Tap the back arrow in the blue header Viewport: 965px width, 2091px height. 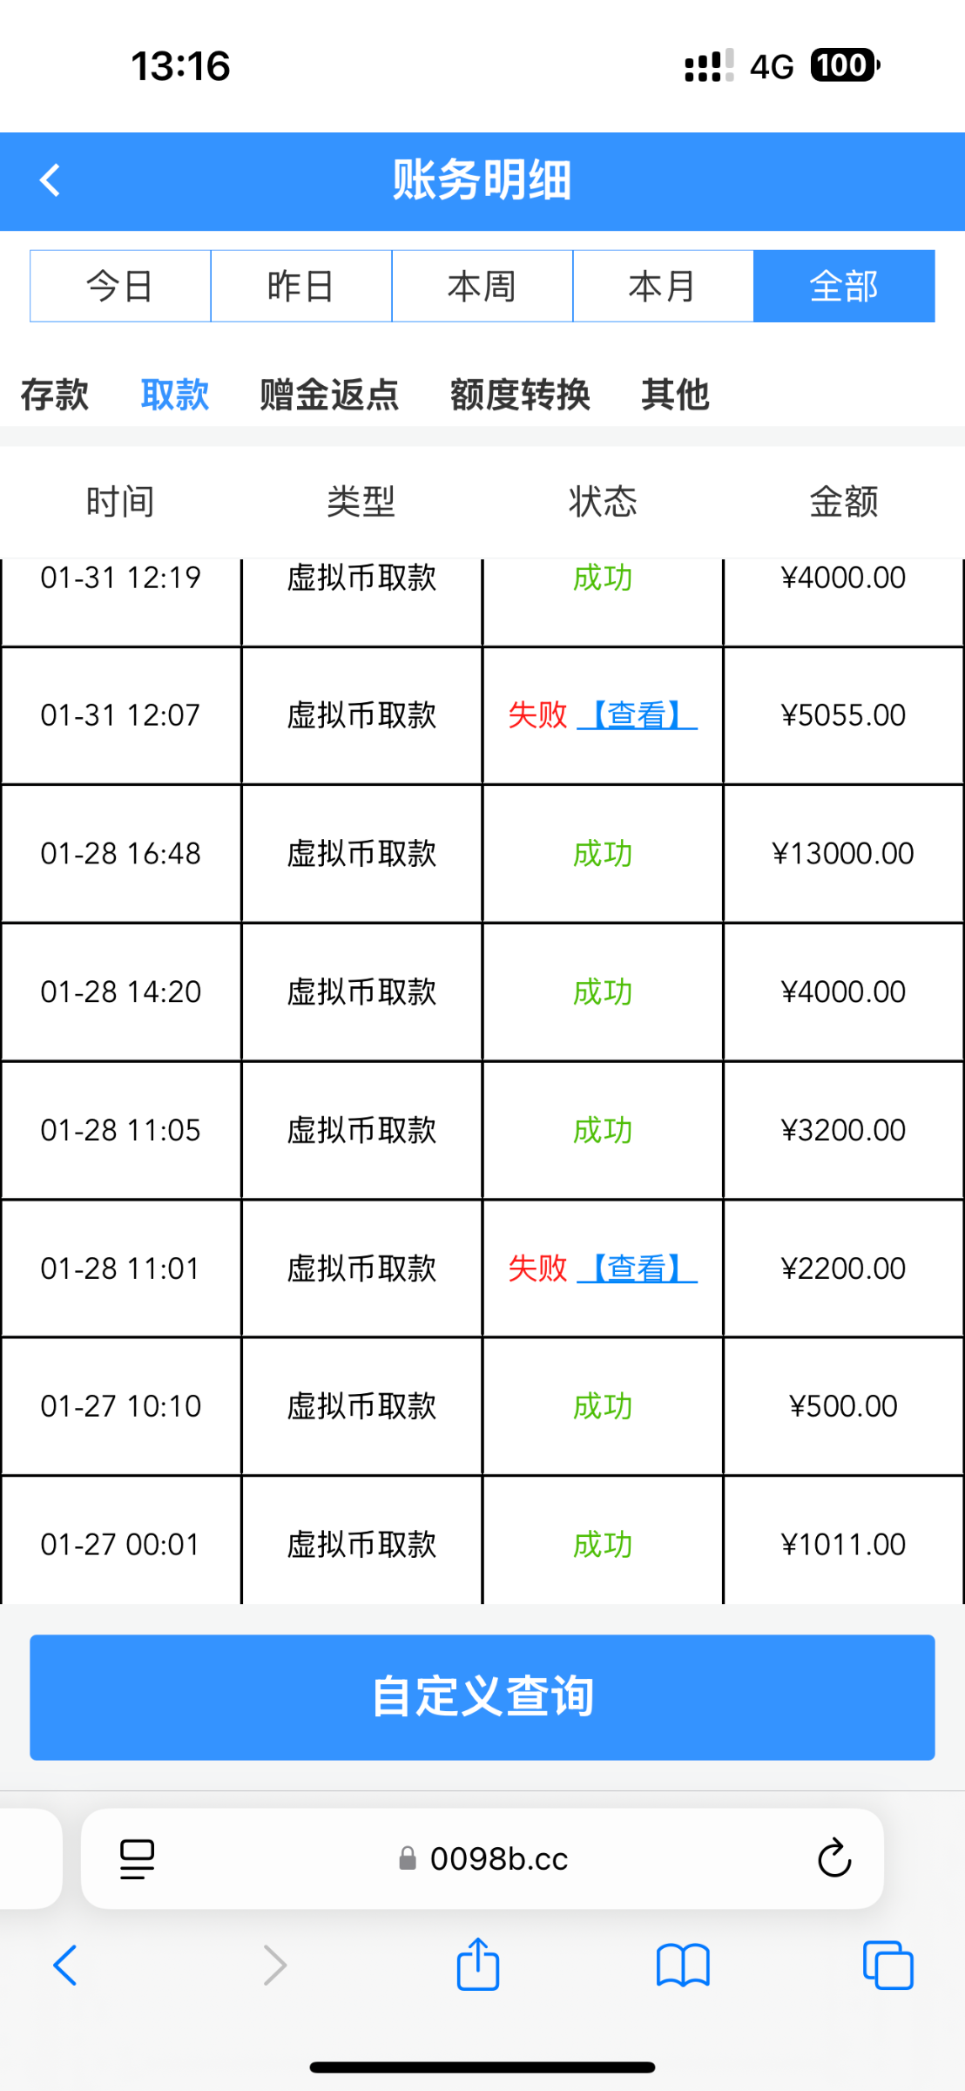[51, 181]
